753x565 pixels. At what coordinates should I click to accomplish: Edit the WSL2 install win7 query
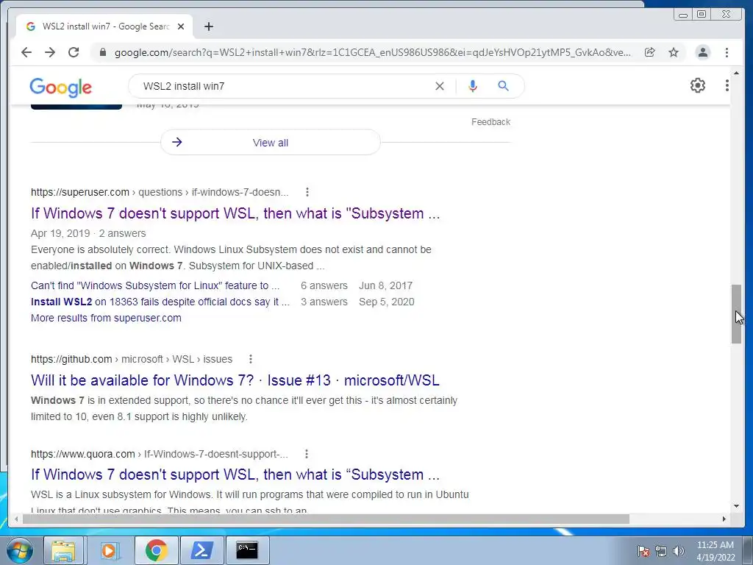click(x=283, y=86)
